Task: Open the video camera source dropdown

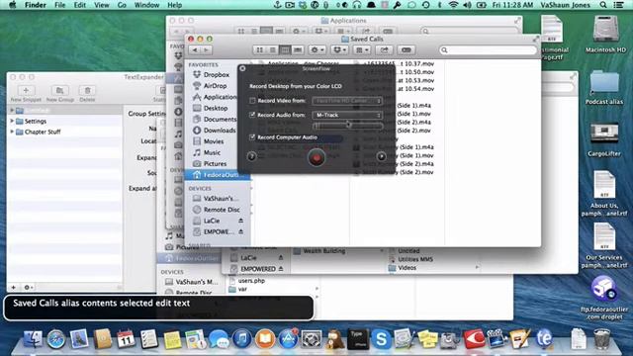Action: (347, 101)
